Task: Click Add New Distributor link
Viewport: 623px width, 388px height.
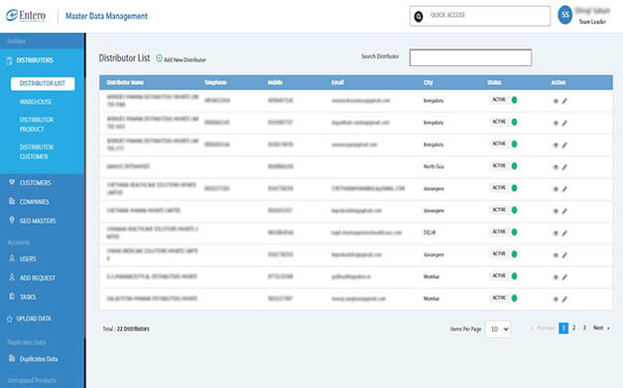Action: point(185,59)
